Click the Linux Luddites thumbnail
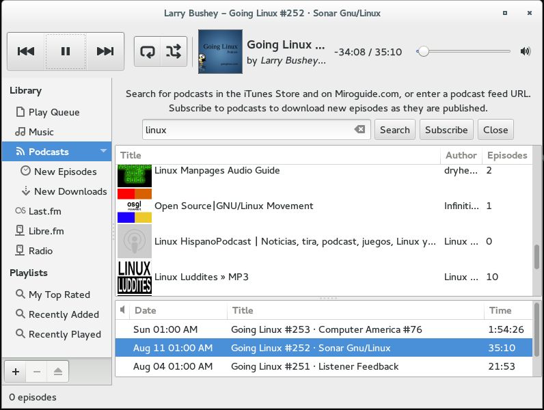The height and width of the screenshot is (410, 544). (x=134, y=277)
